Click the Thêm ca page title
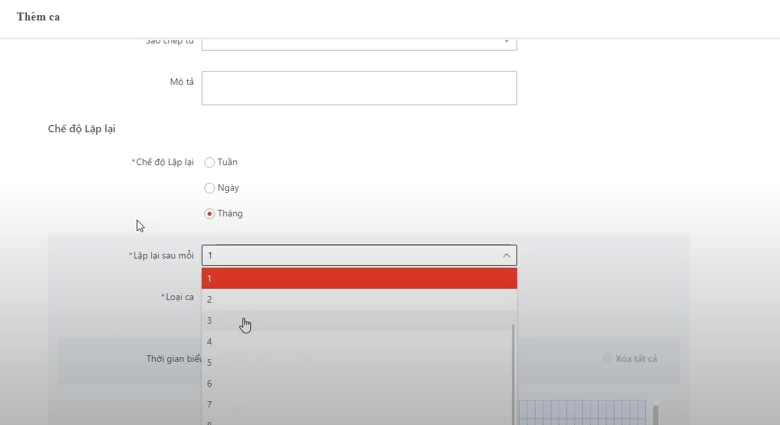This screenshot has height=425, width=780. (x=38, y=17)
